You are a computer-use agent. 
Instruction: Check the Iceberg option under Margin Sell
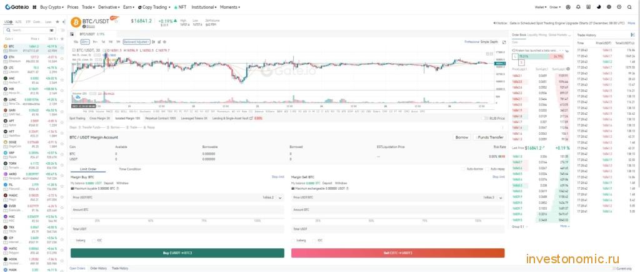294,241
